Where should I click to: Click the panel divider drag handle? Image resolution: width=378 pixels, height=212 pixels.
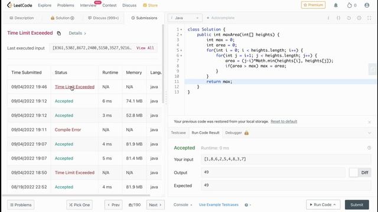[166, 97]
